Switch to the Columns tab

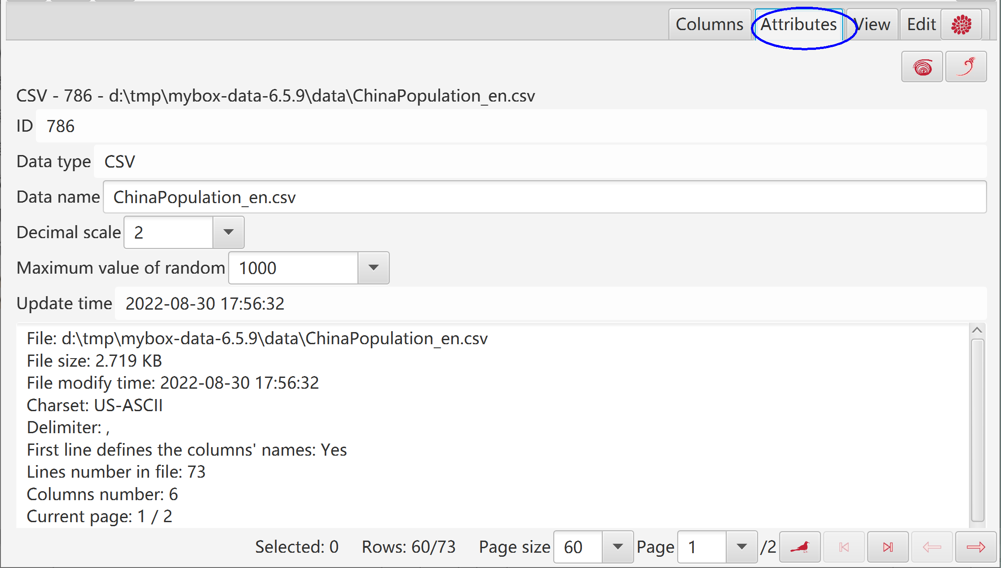710,25
